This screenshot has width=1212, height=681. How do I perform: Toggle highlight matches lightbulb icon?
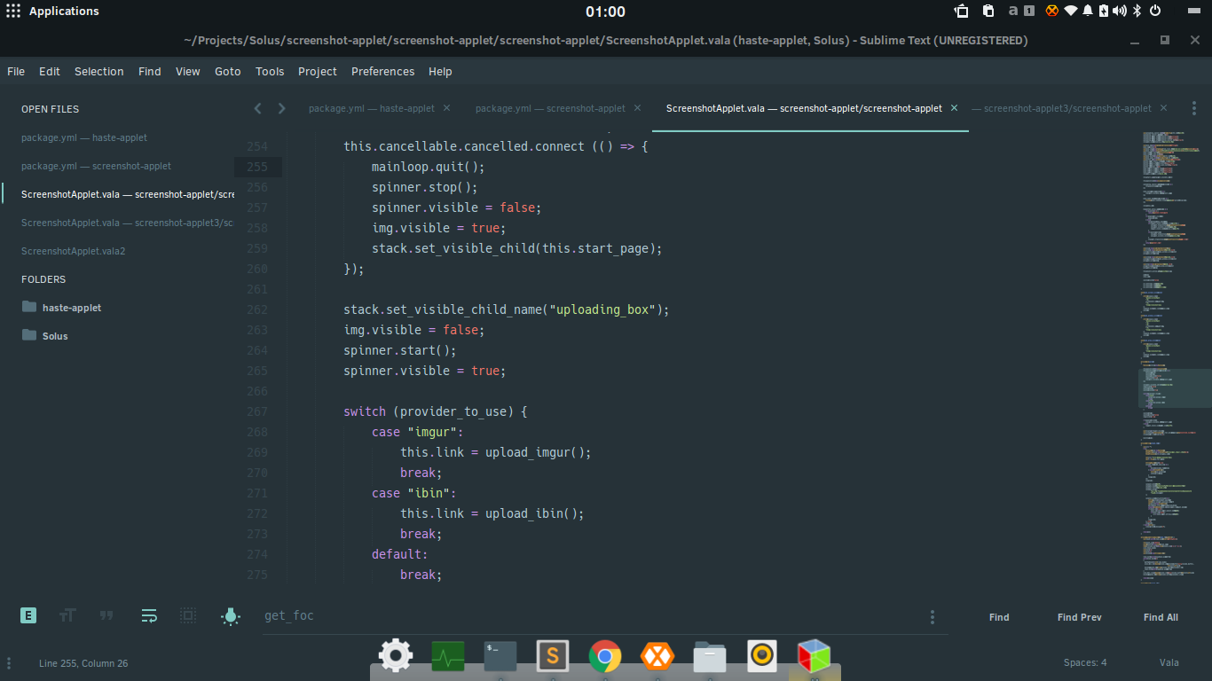click(x=231, y=616)
